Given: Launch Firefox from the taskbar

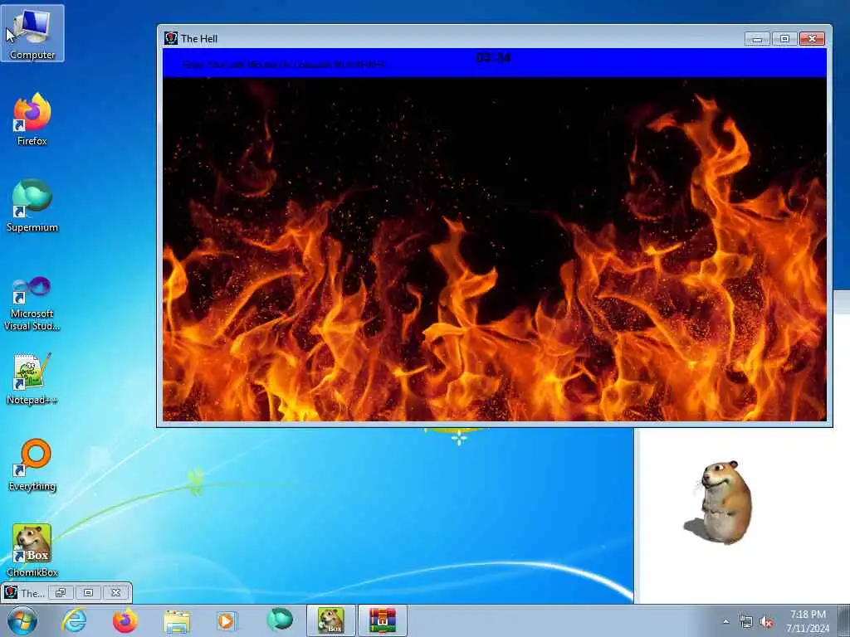Looking at the screenshot, I should (x=125, y=620).
